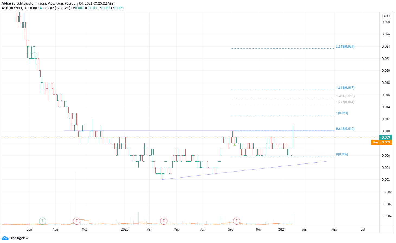This screenshot has height=243, width=396.
Task: Click the 0.002 price axis value
Action: coord(386,180)
